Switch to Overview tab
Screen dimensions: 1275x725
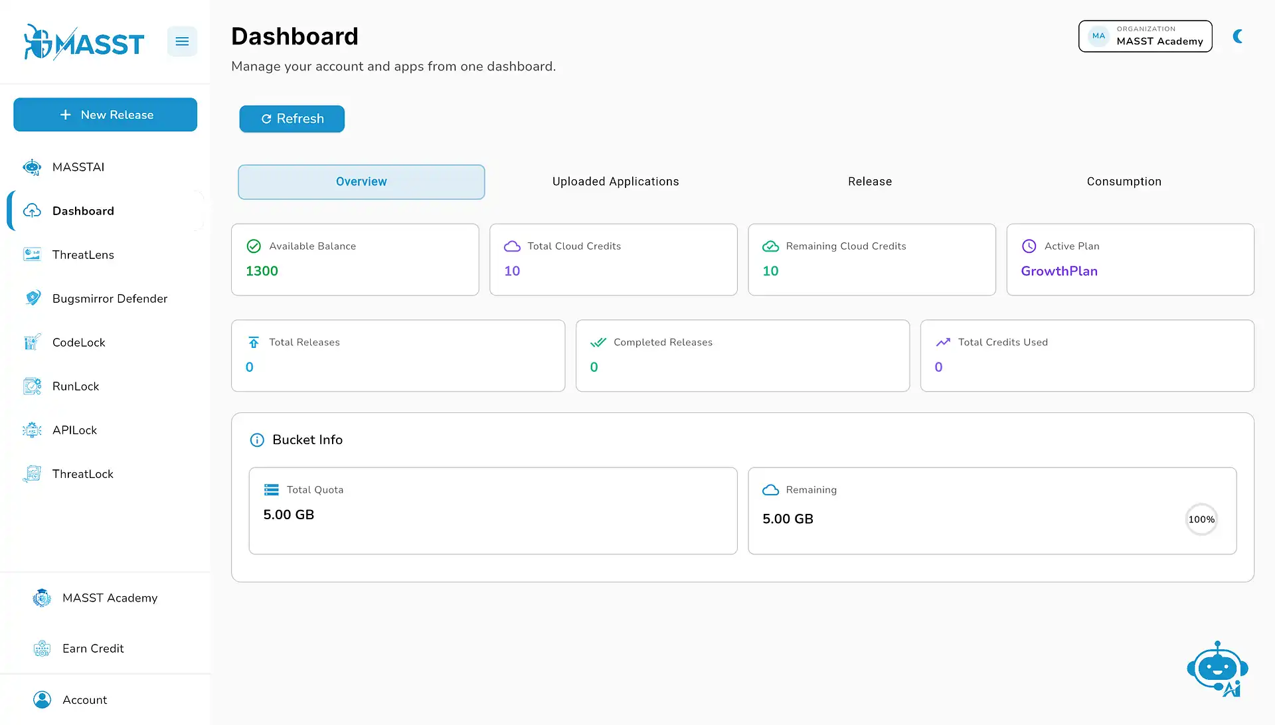coord(361,182)
